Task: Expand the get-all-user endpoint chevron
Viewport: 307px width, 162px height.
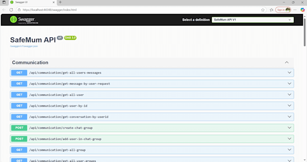Action: 289,94
